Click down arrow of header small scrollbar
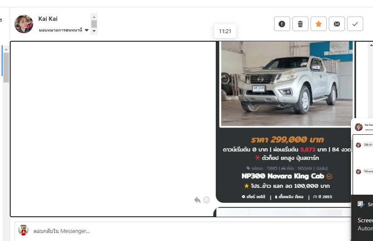Image resolution: width=373 pixels, height=241 pixels. 94,31
